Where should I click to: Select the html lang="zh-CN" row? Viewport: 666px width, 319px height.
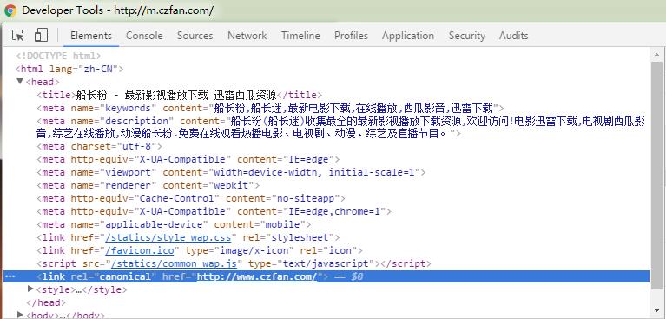tap(69, 69)
